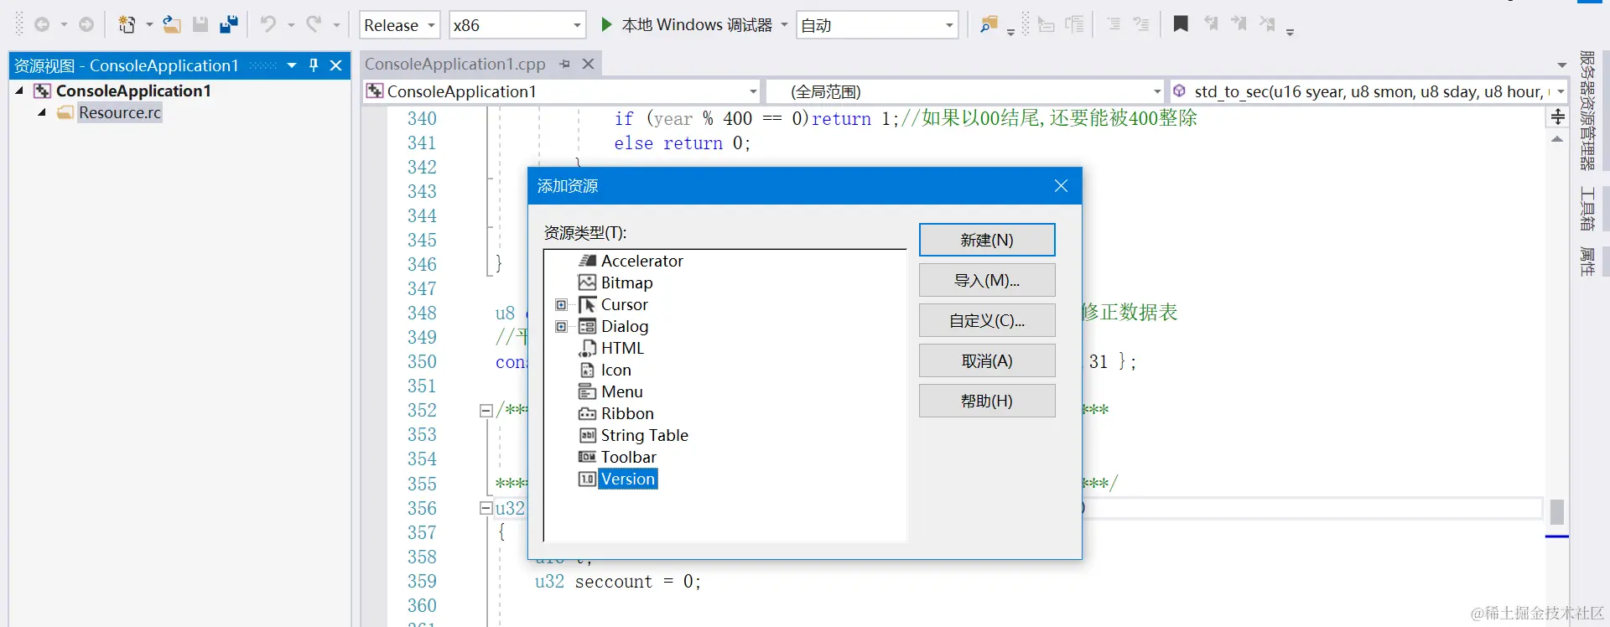This screenshot has height=627, width=1610.
Task: Go to the previous bookmark
Action: 1211,24
